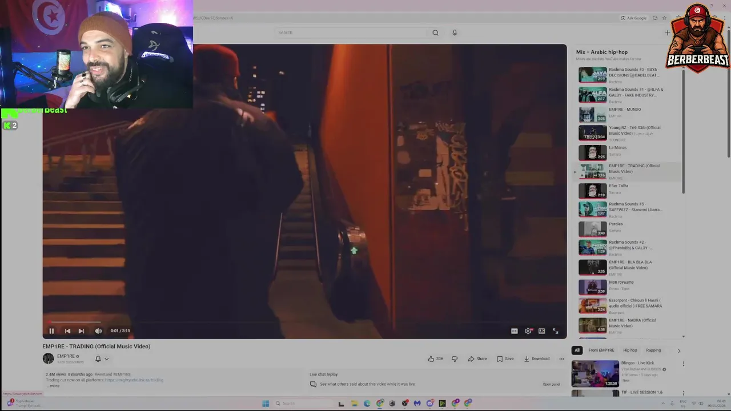Click the taskbar Search box
The height and width of the screenshot is (411, 731).
coord(303,404)
